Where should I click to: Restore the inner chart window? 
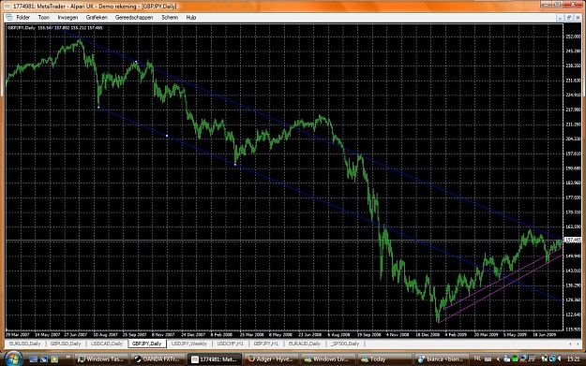click(569, 18)
